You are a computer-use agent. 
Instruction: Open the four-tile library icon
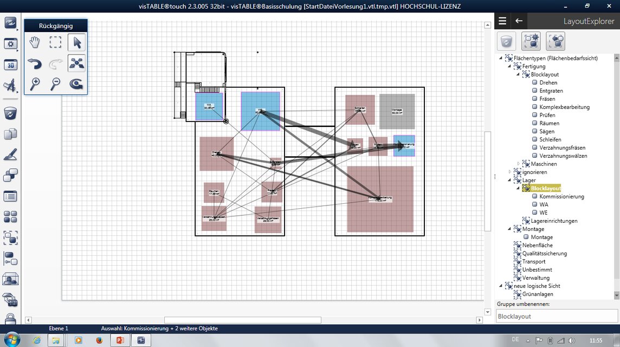click(x=10, y=217)
